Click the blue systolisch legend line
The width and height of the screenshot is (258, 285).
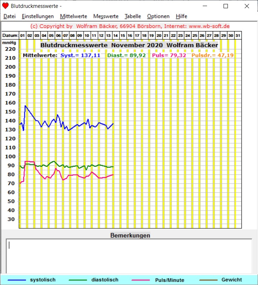17,280
